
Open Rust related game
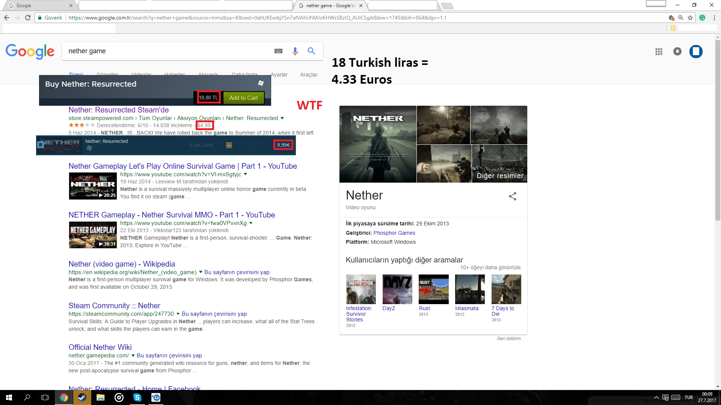tap(434, 289)
